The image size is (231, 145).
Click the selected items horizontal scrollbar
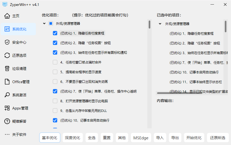179,93
